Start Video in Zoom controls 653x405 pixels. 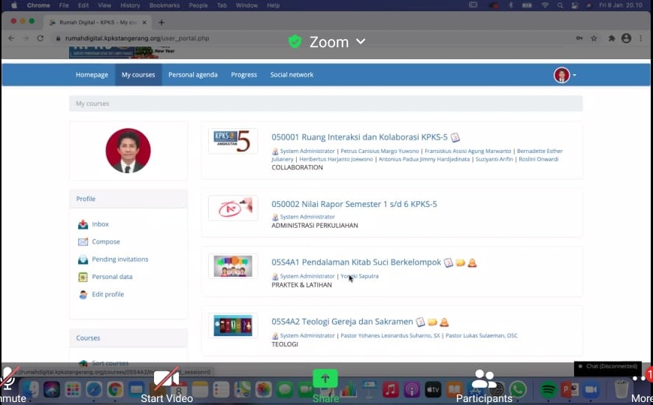167,386
